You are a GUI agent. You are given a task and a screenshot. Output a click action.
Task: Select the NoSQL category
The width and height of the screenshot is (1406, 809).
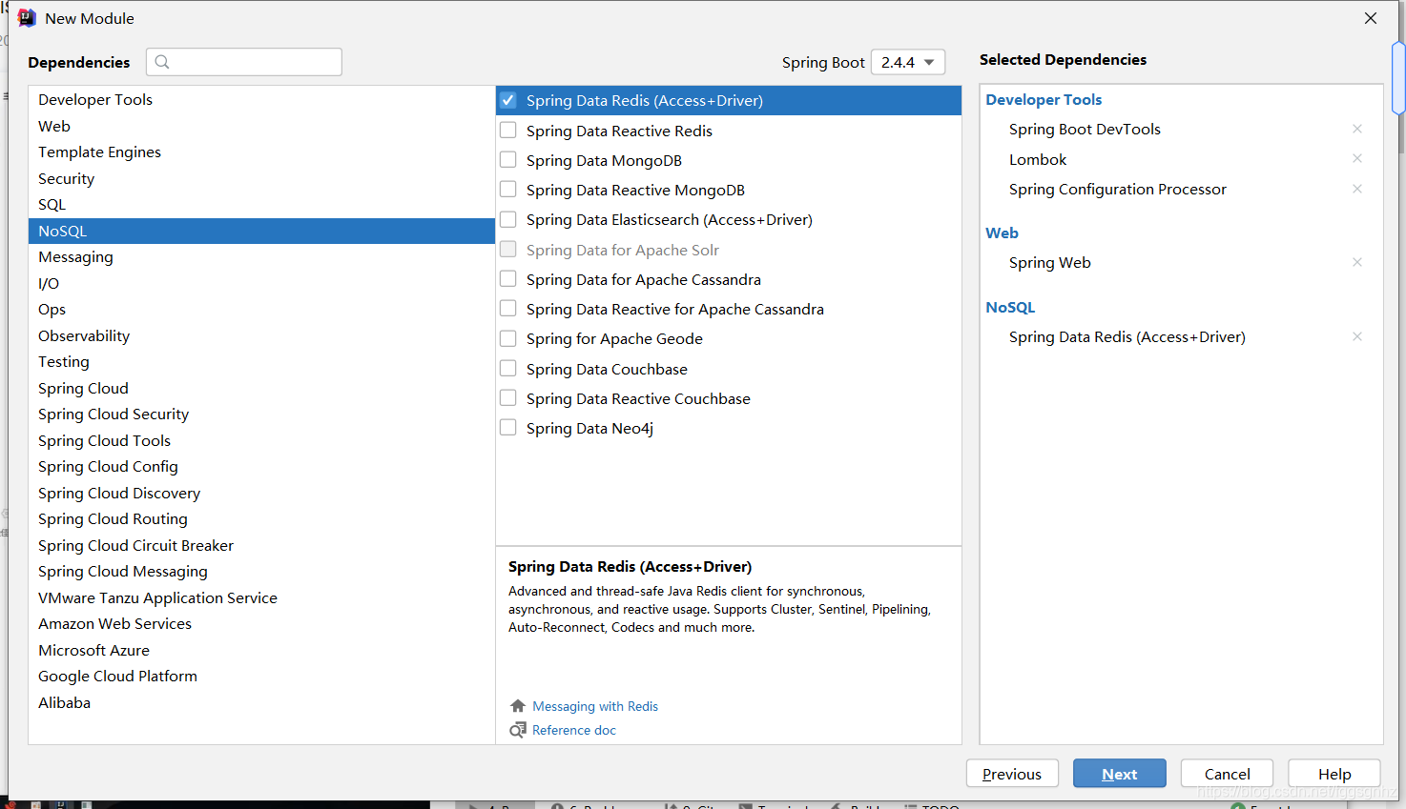(x=261, y=231)
